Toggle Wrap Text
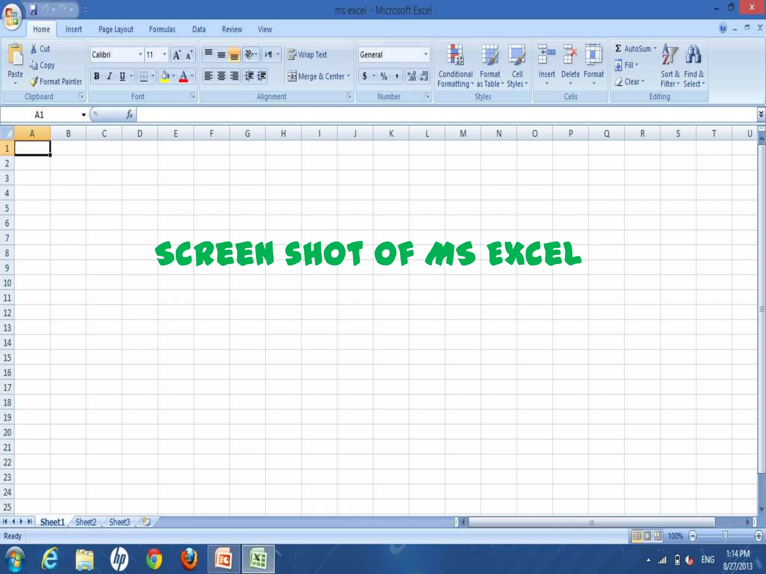Image resolution: width=766 pixels, height=574 pixels. pyautogui.click(x=307, y=55)
